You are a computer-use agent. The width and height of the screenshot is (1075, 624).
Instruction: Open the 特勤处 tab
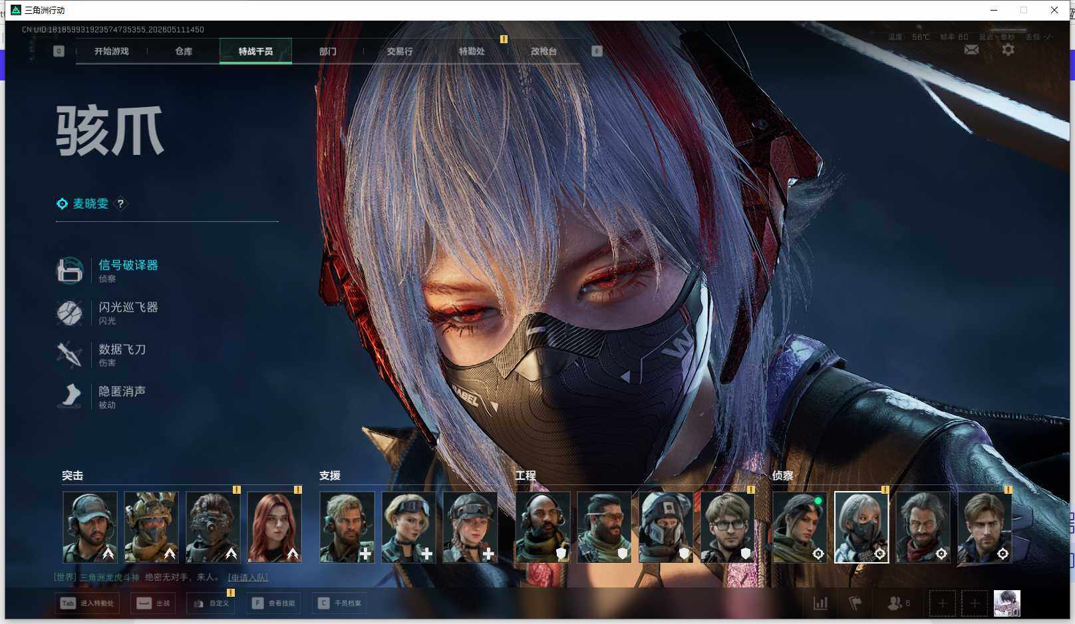472,51
